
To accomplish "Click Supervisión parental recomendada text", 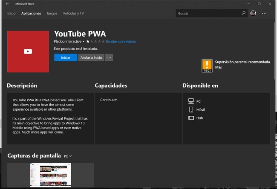I will tap(242, 62).
